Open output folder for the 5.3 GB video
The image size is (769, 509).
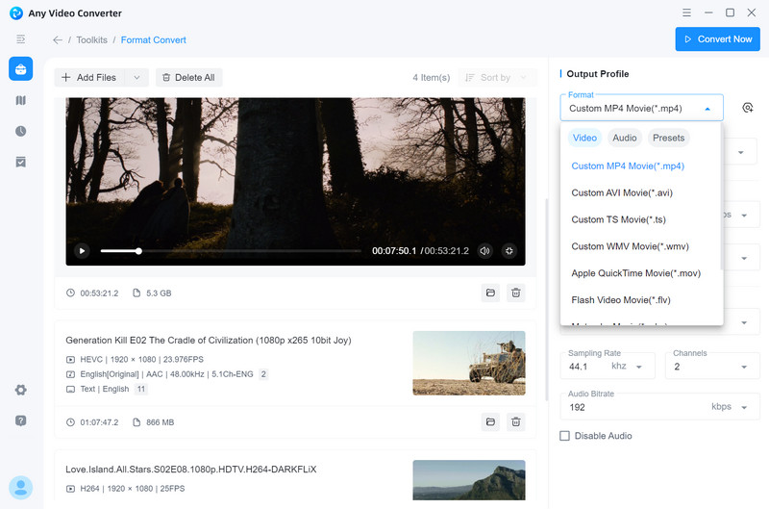point(489,293)
